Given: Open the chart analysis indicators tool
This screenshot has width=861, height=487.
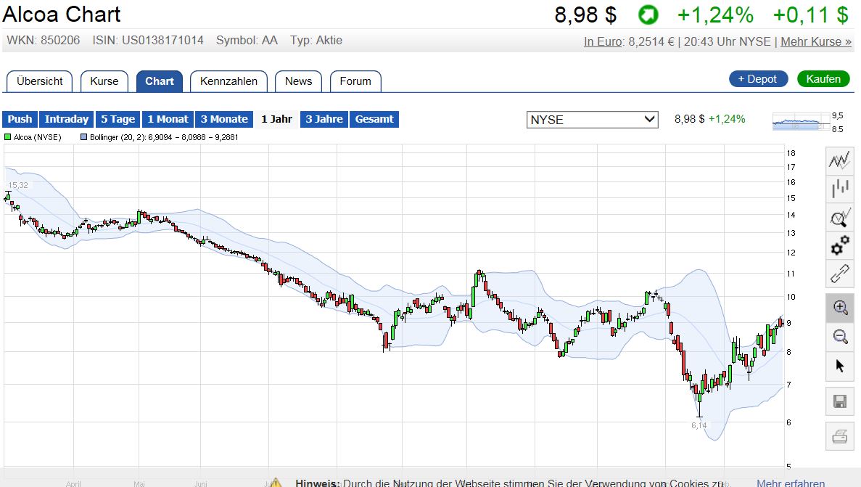Looking at the screenshot, I should (839, 218).
